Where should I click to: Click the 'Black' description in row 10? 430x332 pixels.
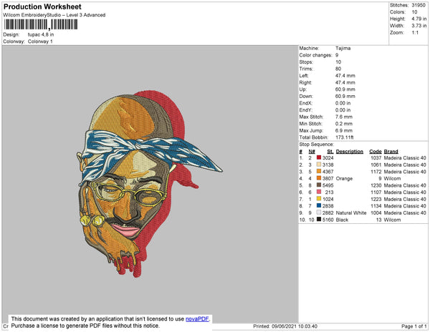(342, 220)
